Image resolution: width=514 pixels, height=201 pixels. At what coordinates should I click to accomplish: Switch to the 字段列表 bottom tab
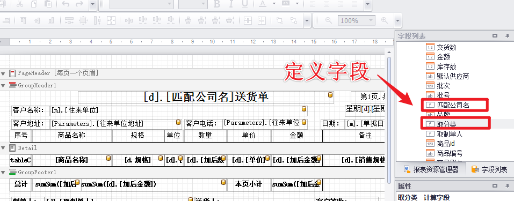pos(489,169)
